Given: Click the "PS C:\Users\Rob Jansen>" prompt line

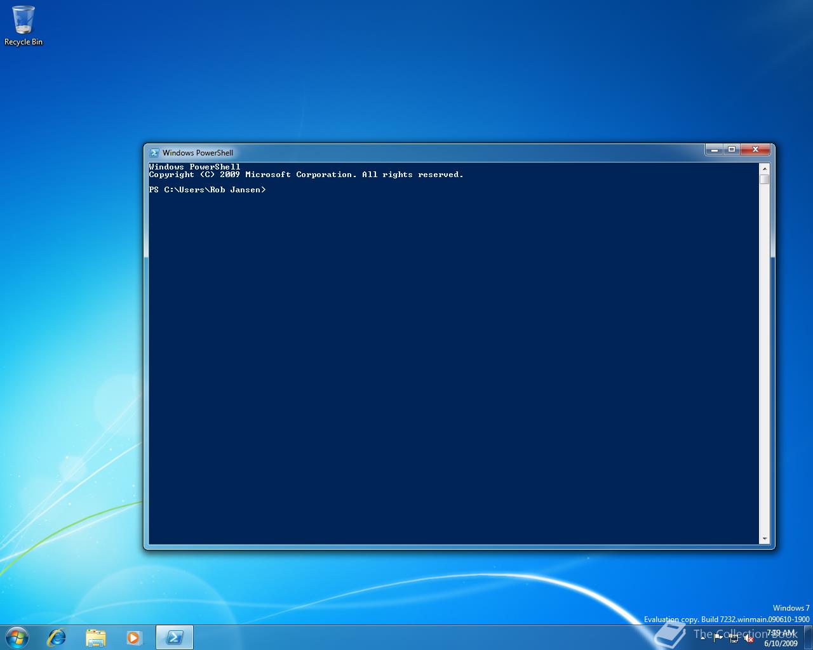Looking at the screenshot, I should 207,190.
